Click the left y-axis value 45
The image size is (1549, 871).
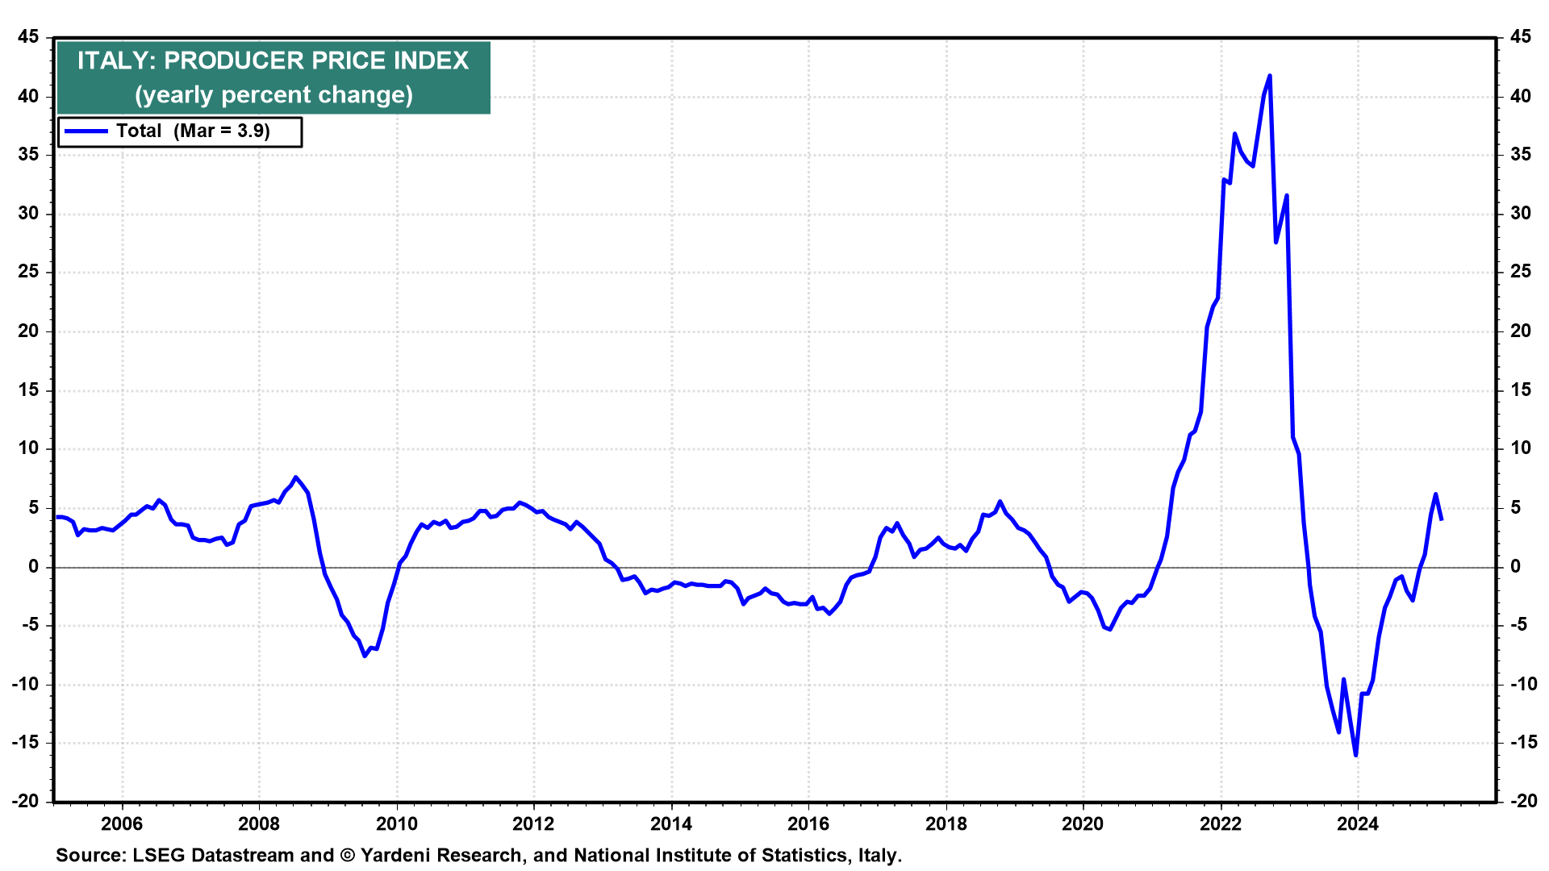tap(28, 37)
